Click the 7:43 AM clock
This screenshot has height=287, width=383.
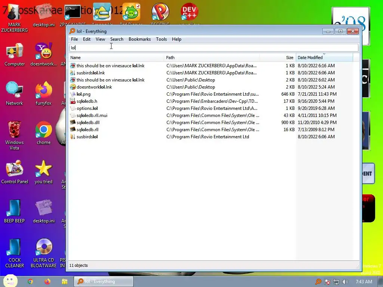(x=364, y=282)
